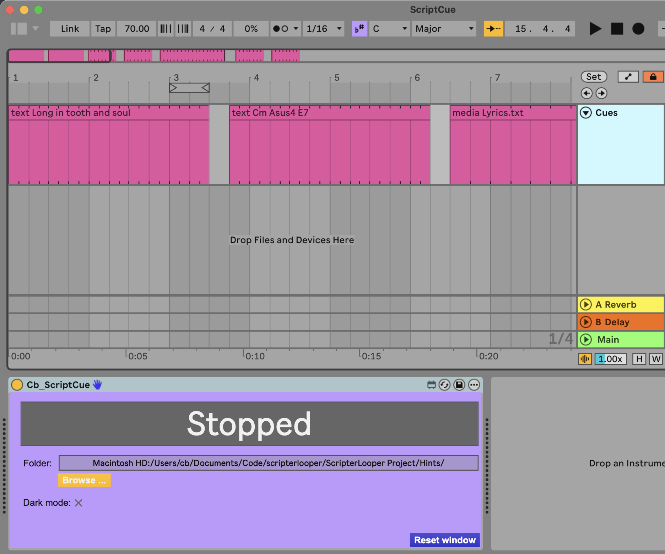Image resolution: width=665 pixels, height=554 pixels.
Task: Jump to the next locator arrow
Action: point(601,93)
